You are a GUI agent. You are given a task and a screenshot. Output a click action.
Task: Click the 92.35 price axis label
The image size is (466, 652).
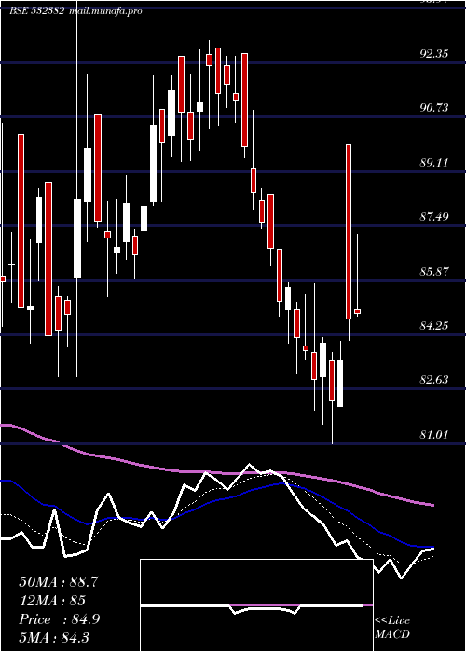pyautogui.click(x=434, y=54)
